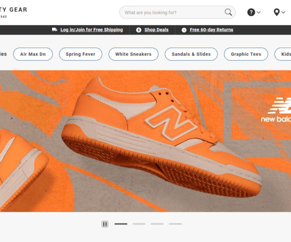Open Log in/Join for Free Shipping link
The height and width of the screenshot is (242, 291).
coord(92,30)
